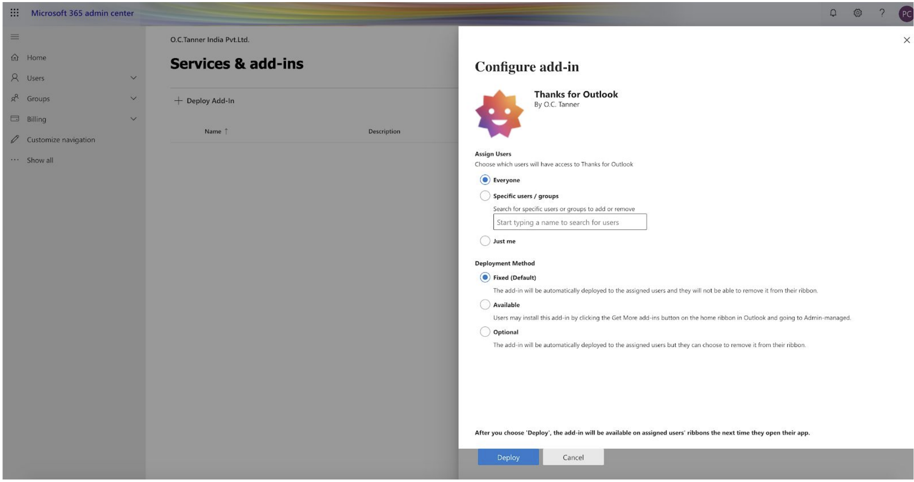Click the help question mark icon

click(881, 13)
